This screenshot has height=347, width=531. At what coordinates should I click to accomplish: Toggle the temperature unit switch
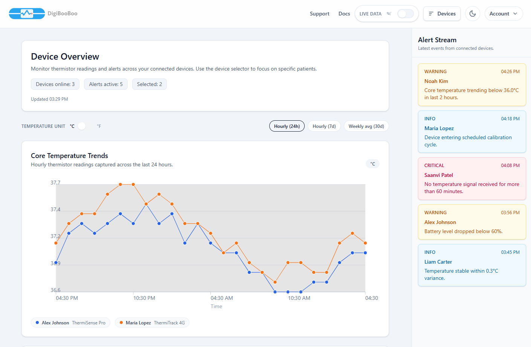[81, 126]
